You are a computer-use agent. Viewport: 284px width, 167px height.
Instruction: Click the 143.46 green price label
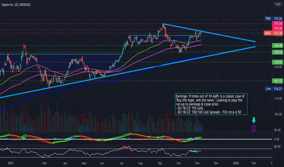click(278, 46)
